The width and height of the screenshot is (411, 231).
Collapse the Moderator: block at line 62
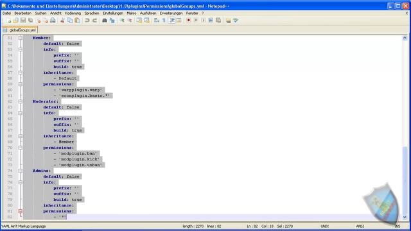click(21, 101)
